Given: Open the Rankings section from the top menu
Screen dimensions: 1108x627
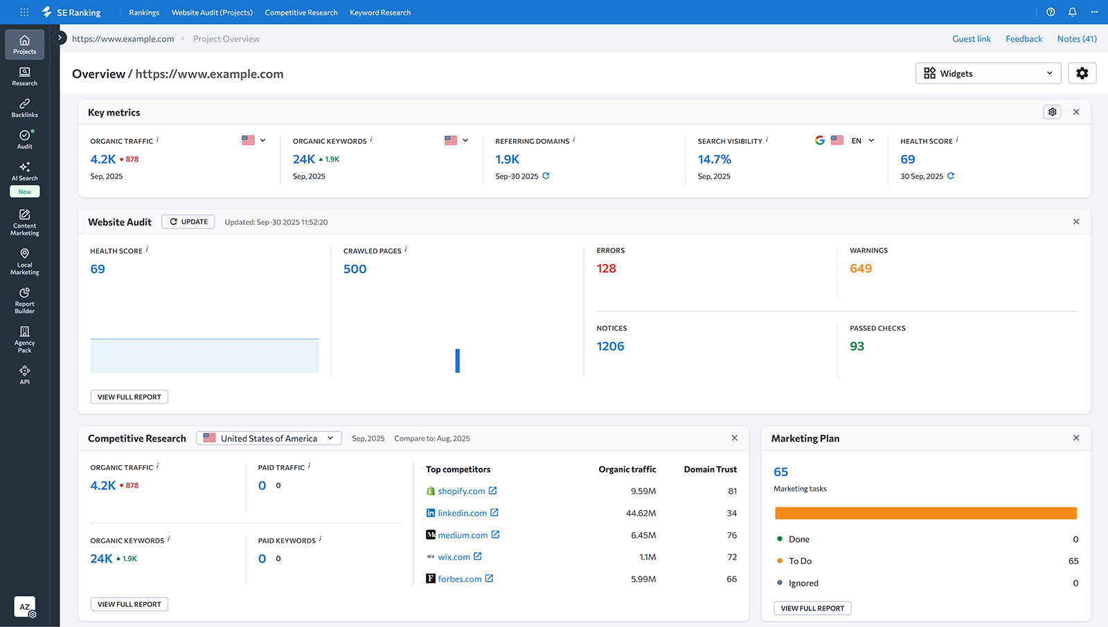Looking at the screenshot, I should click(x=144, y=12).
